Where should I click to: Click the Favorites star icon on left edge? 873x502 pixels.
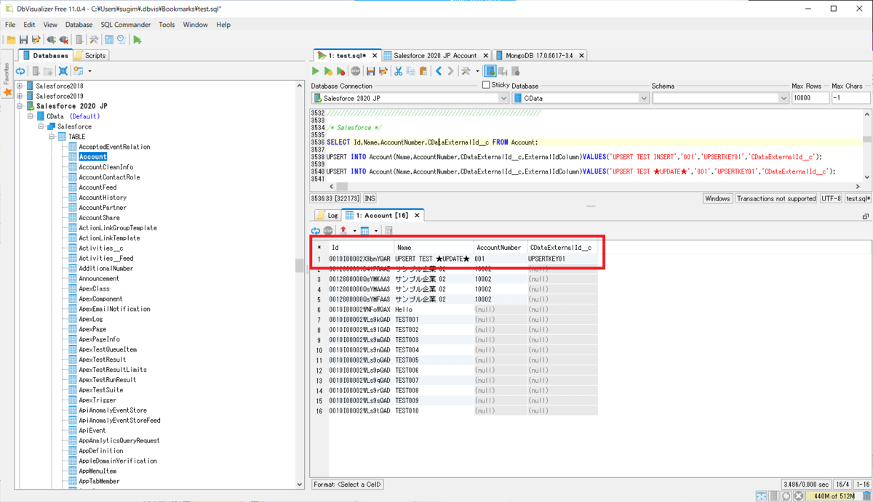click(x=7, y=92)
